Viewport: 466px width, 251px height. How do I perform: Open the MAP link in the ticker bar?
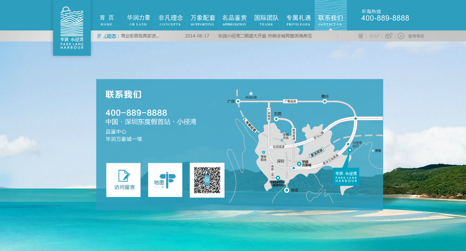[x=375, y=36]
